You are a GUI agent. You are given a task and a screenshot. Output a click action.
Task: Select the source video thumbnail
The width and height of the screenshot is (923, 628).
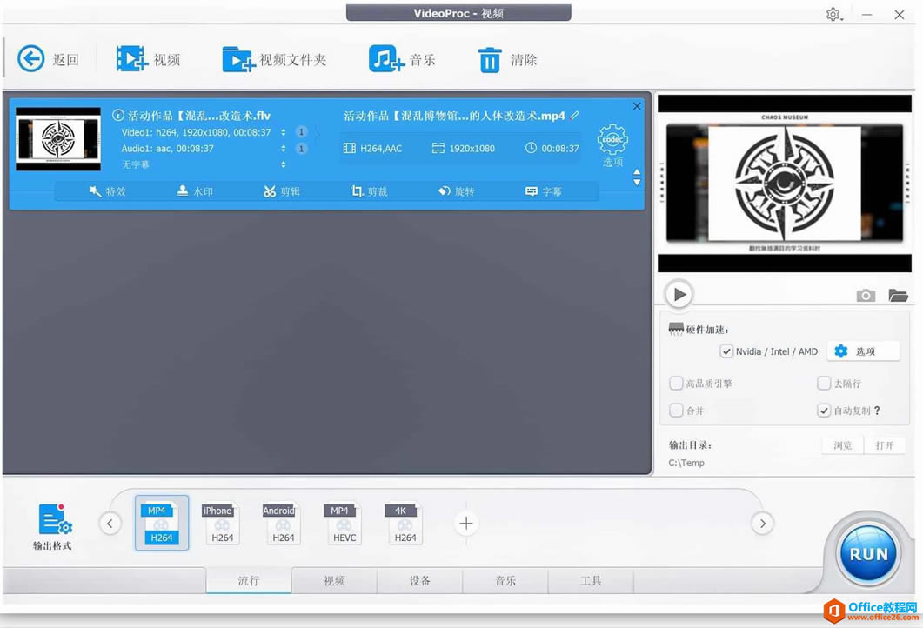pyautogui.click(x=57, y=139)
